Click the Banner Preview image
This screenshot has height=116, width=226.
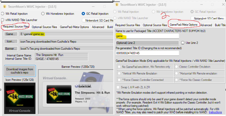click(76, 92)
